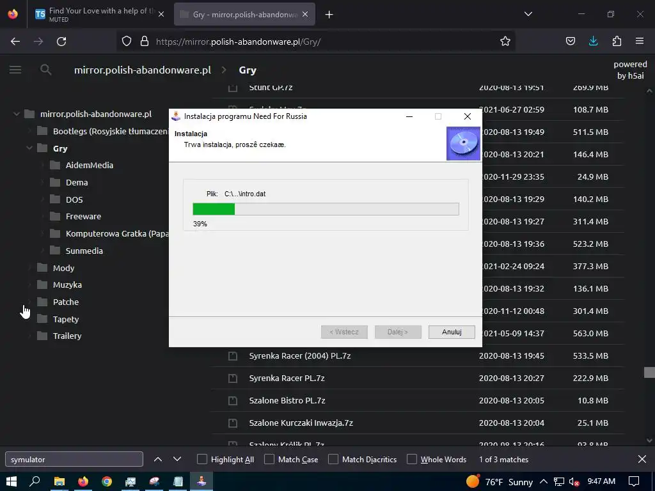Bookmark this page with the star icon
Screen dimensions: 655x491
pos(505,41)
